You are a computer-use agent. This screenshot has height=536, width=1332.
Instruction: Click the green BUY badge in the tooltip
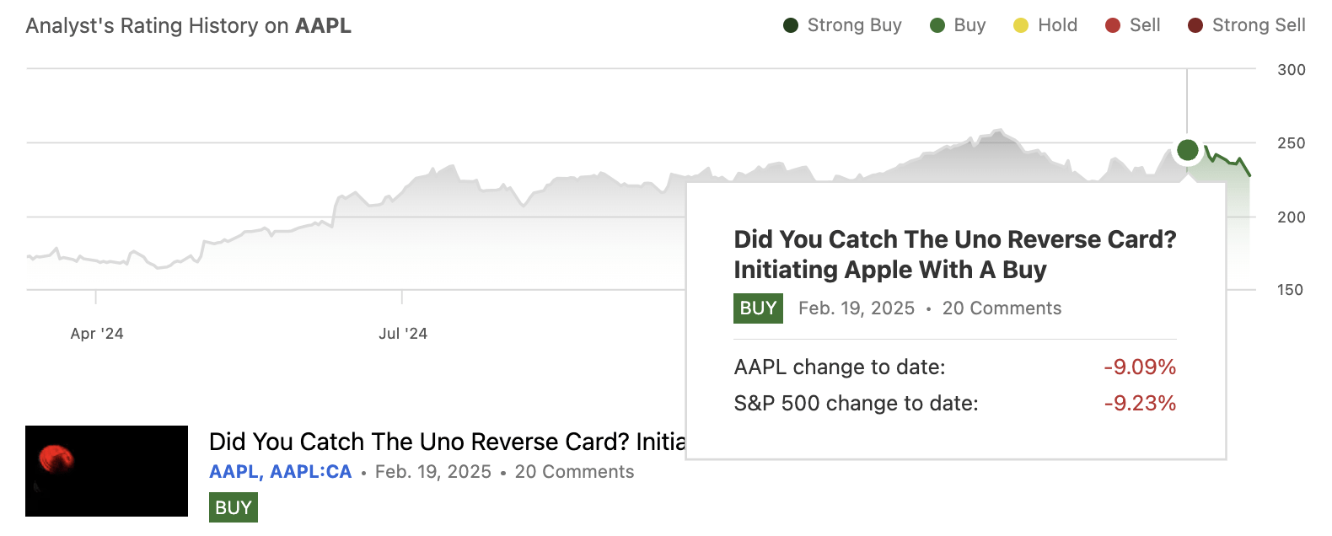[758, 308]
